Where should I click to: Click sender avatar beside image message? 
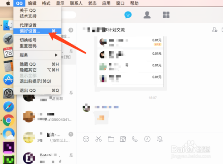pyautogui.click(x=87, y=108)
